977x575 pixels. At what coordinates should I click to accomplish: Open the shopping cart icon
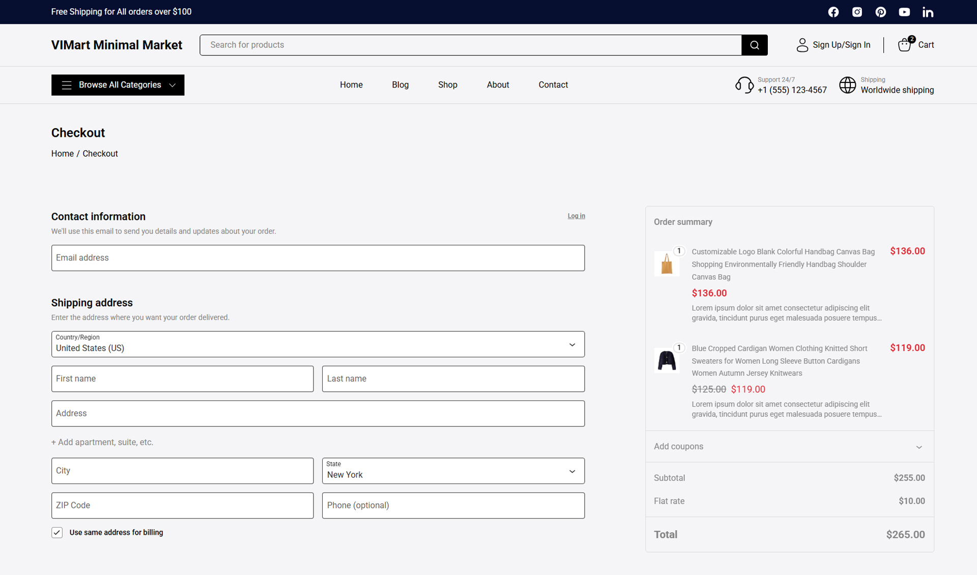pyautogui.click(x=904, y=45)
